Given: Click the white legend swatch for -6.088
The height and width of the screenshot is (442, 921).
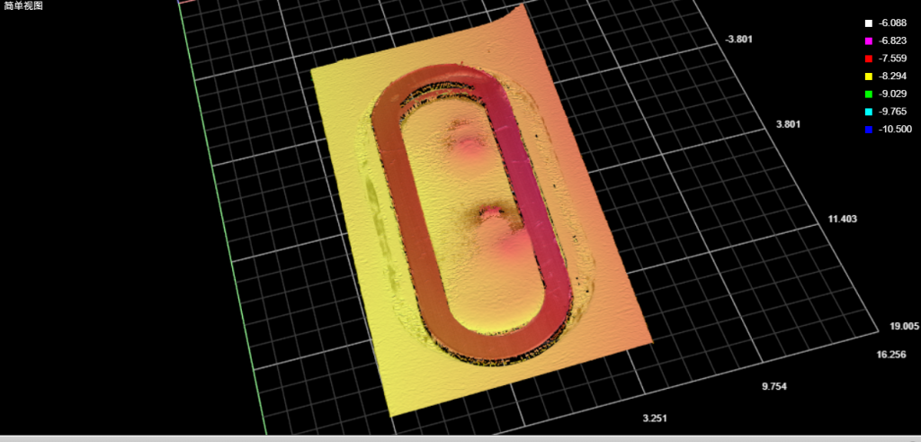Looking at the screenshot, I should pyautogui.click(x=868, y=23).
